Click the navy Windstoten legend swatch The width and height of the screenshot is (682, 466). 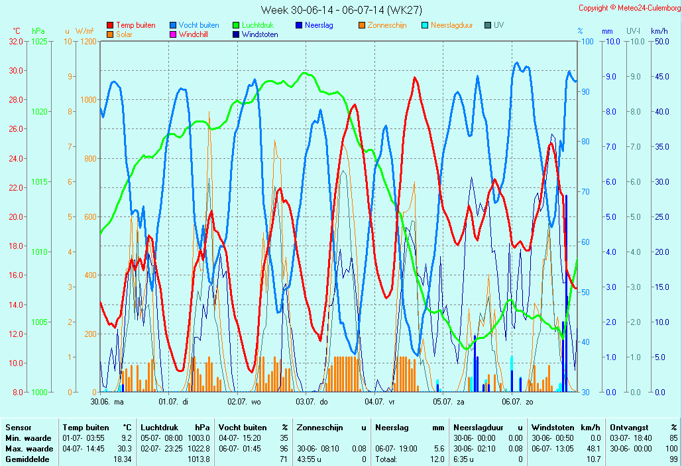tap(236, 34)
